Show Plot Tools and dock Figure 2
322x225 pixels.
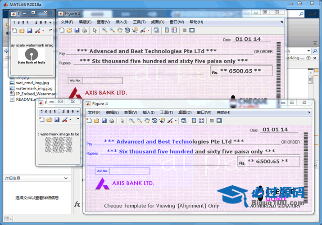point(192,30)
